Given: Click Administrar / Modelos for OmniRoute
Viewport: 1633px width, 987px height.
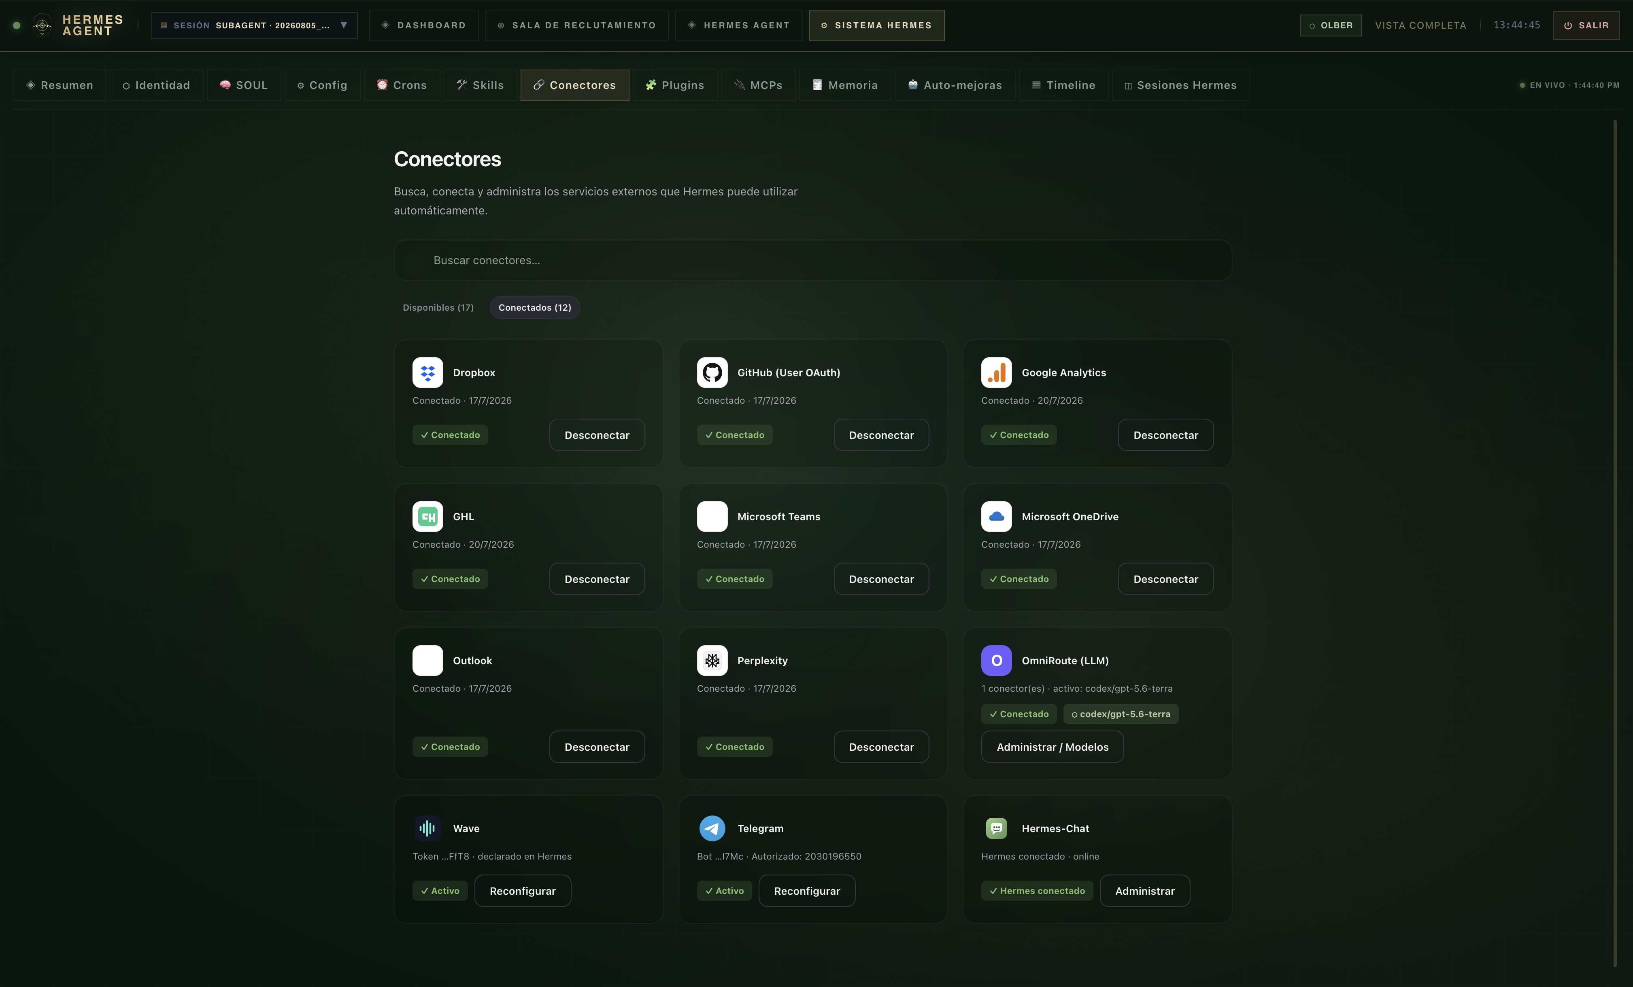Looking at the screenshot, I should (1052, 747).
